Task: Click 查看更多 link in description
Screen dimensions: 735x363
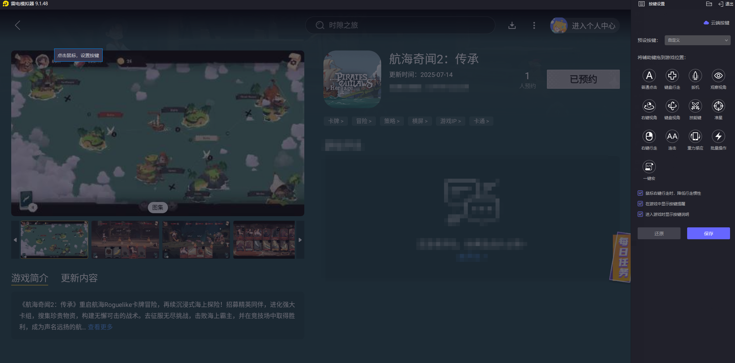Action: click(100, 327)
